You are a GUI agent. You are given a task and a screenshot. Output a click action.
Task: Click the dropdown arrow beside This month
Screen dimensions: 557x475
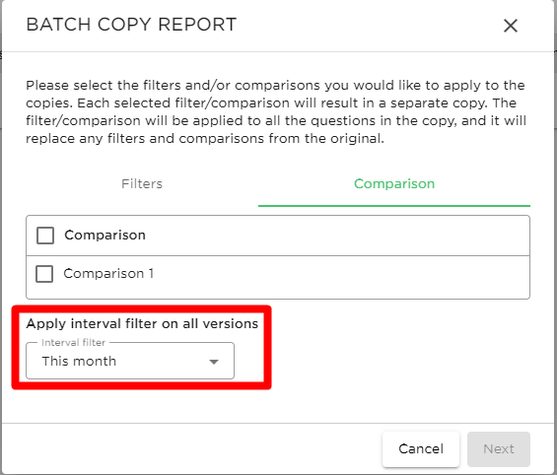[214, 362]
